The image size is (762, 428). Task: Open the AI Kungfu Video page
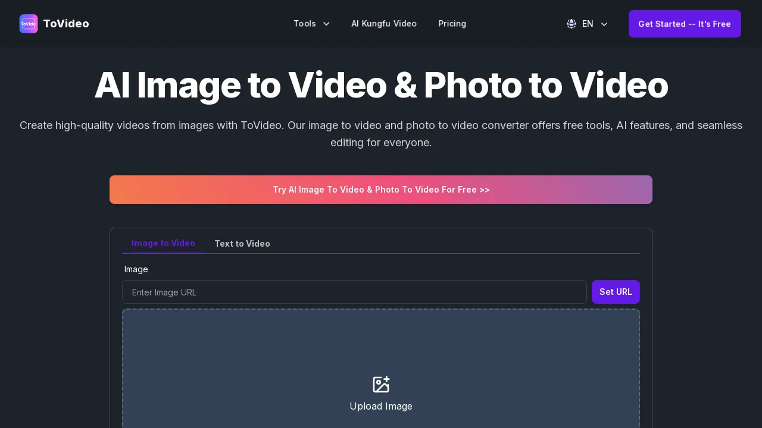click(x=384, y=24)
